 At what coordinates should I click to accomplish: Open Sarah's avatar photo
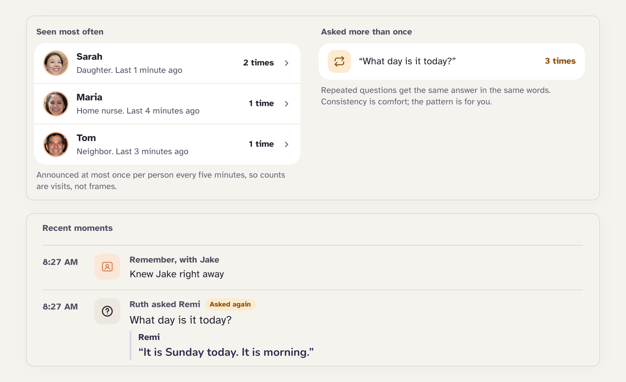[56, 63]
